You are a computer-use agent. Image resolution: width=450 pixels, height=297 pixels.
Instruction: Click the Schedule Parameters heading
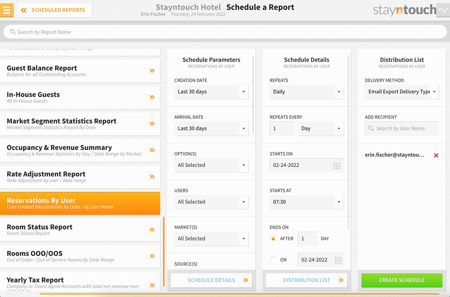click(x=211, y=60)
